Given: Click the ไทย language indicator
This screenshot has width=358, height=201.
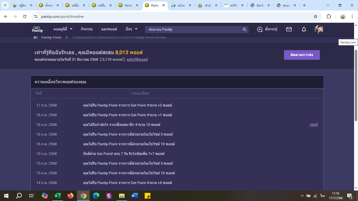Looking at the screenshot, I should (322, 196).
